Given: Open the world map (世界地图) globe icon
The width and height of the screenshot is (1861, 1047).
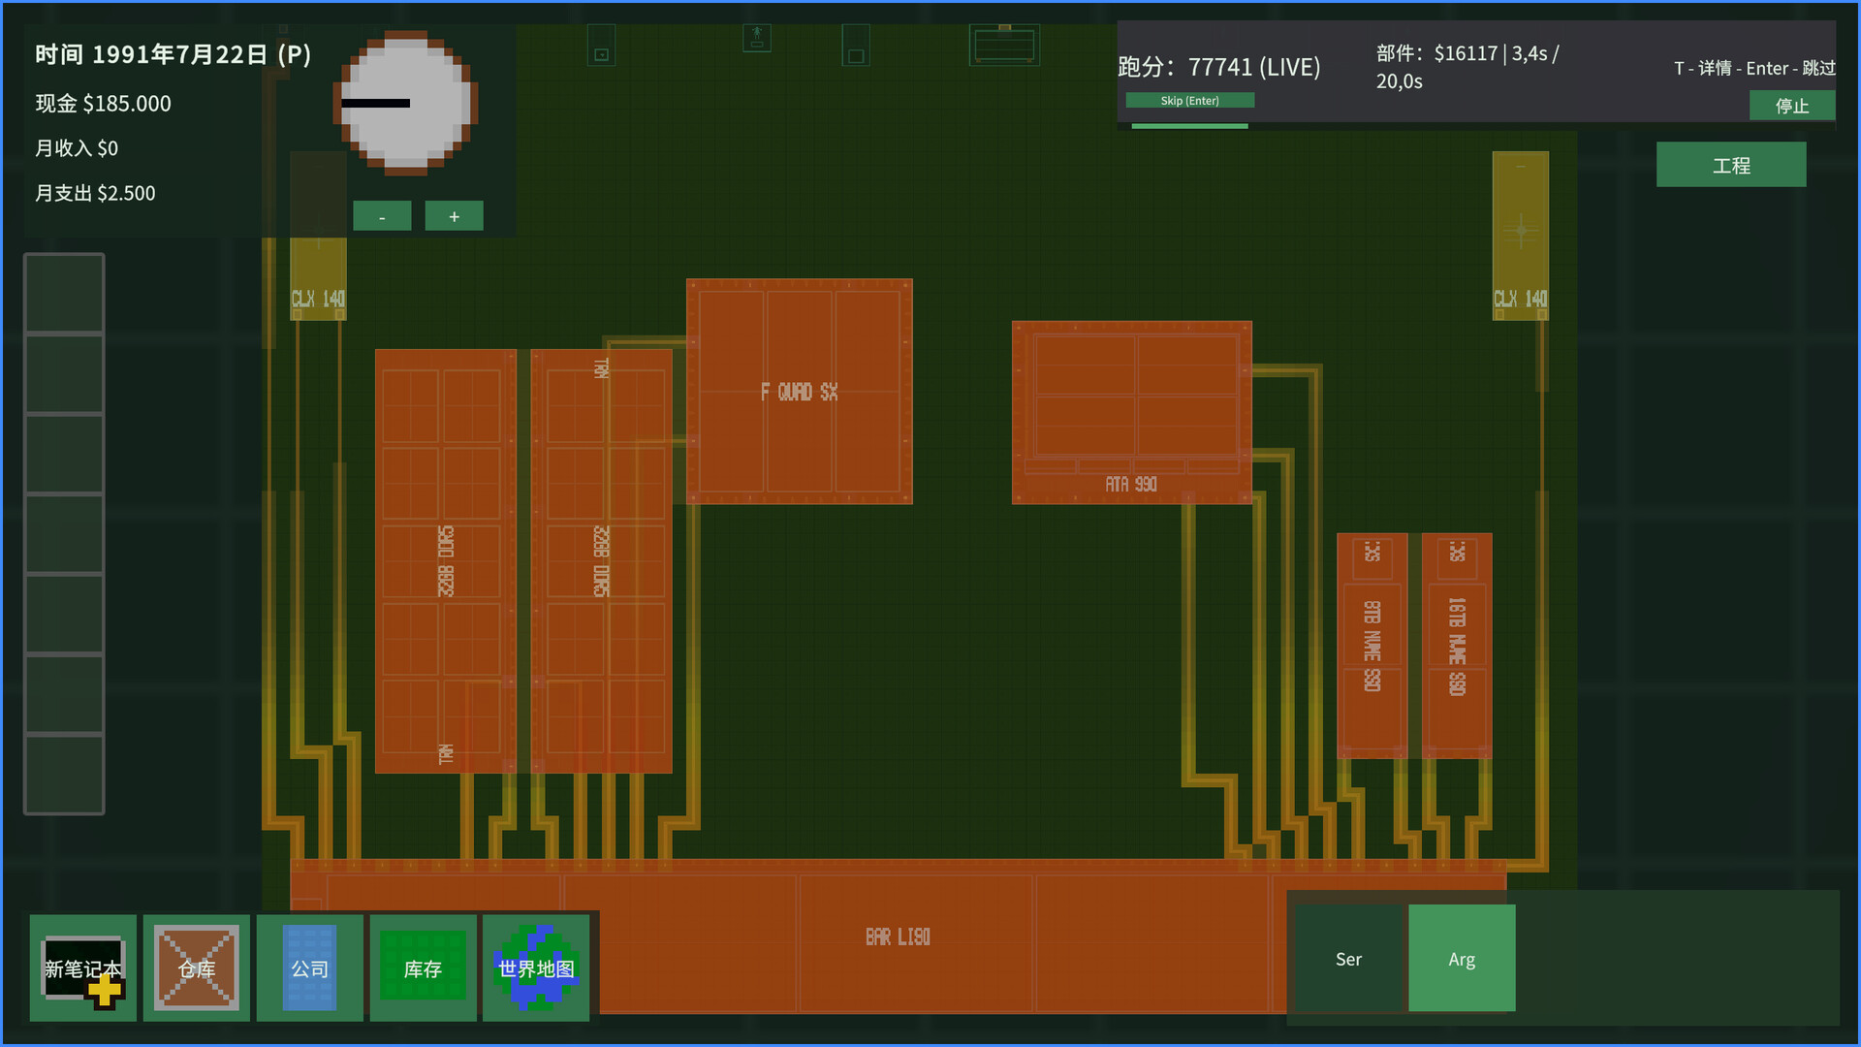Looking at the screenshot, I should [536, 968].
